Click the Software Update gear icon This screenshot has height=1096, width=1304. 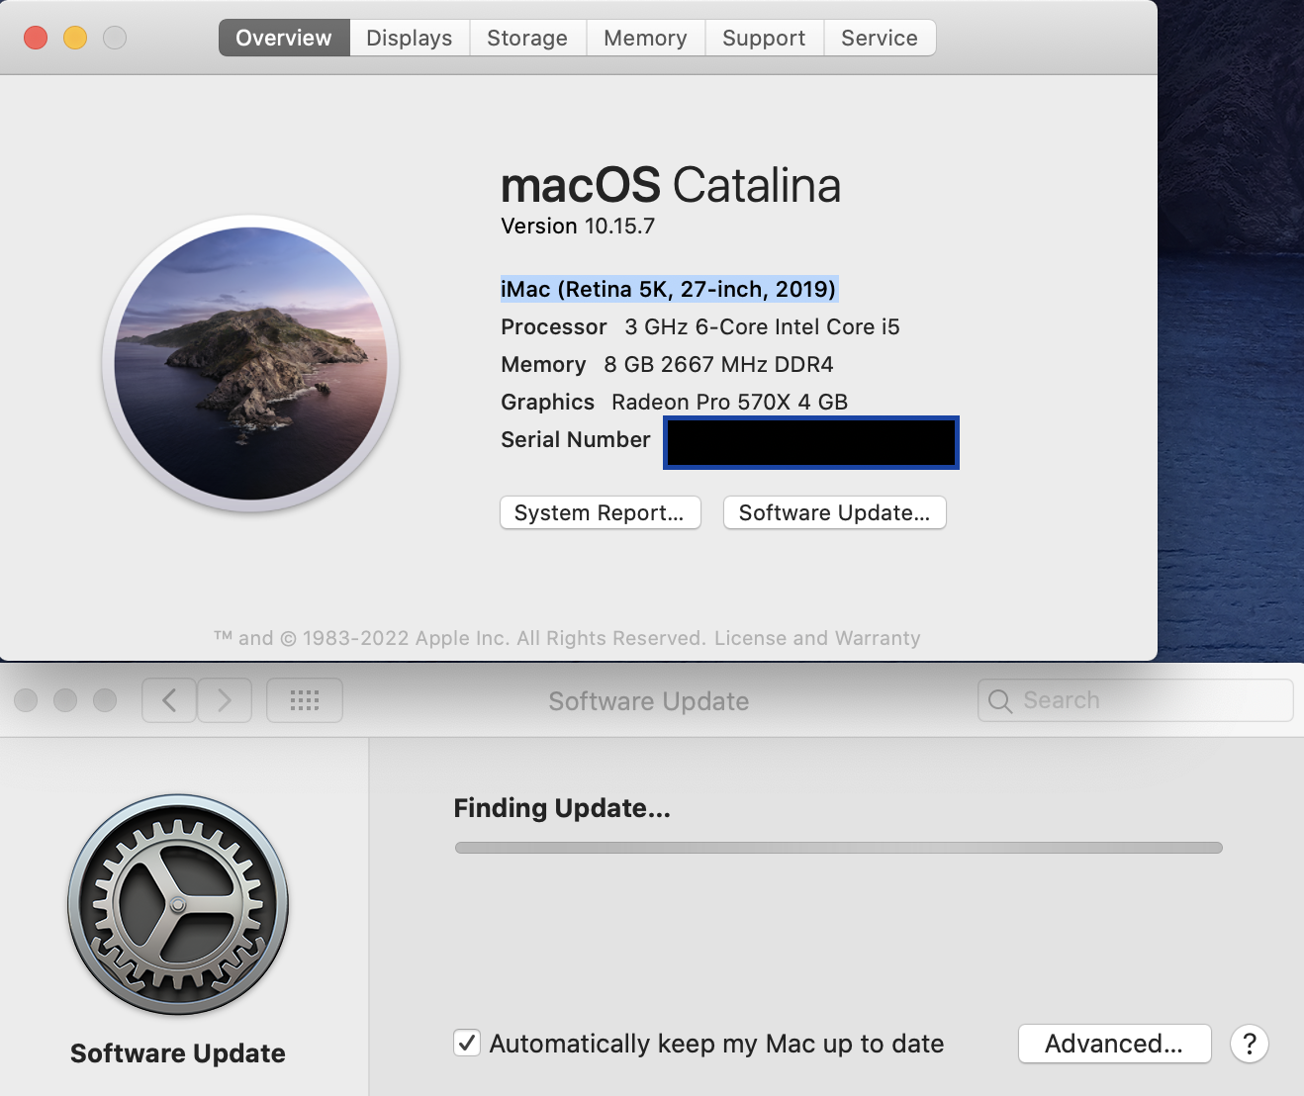coord(178,904)
